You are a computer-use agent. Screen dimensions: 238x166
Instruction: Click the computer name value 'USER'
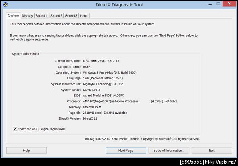87,67
